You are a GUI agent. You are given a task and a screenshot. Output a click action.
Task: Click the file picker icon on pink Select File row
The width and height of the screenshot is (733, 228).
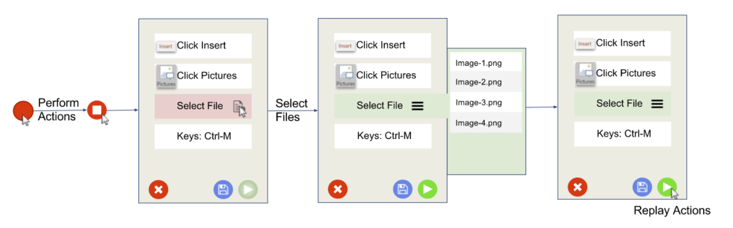coord(239,108)
